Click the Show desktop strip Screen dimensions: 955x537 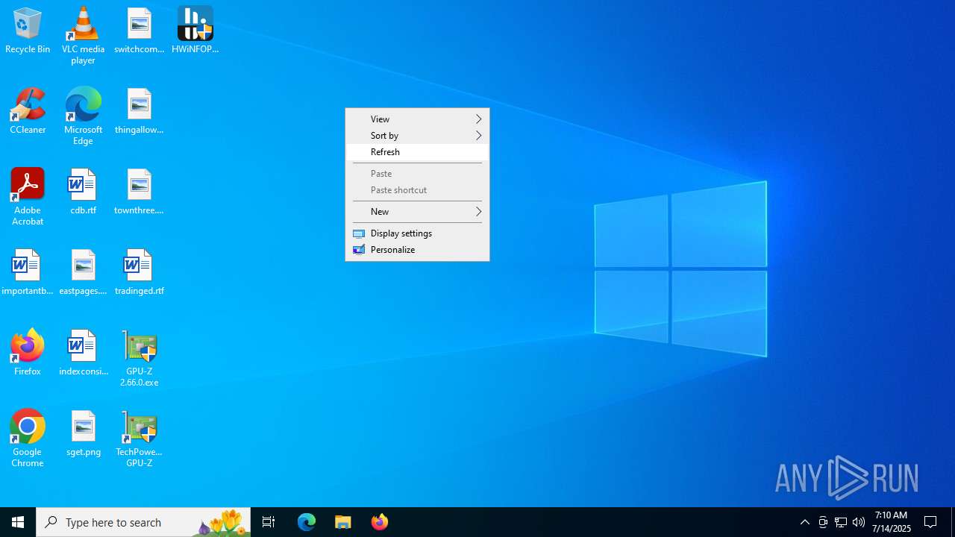953,522
